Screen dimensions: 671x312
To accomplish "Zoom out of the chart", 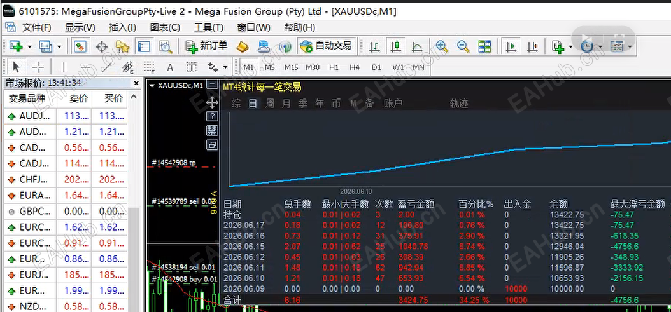I will point(463,46).
